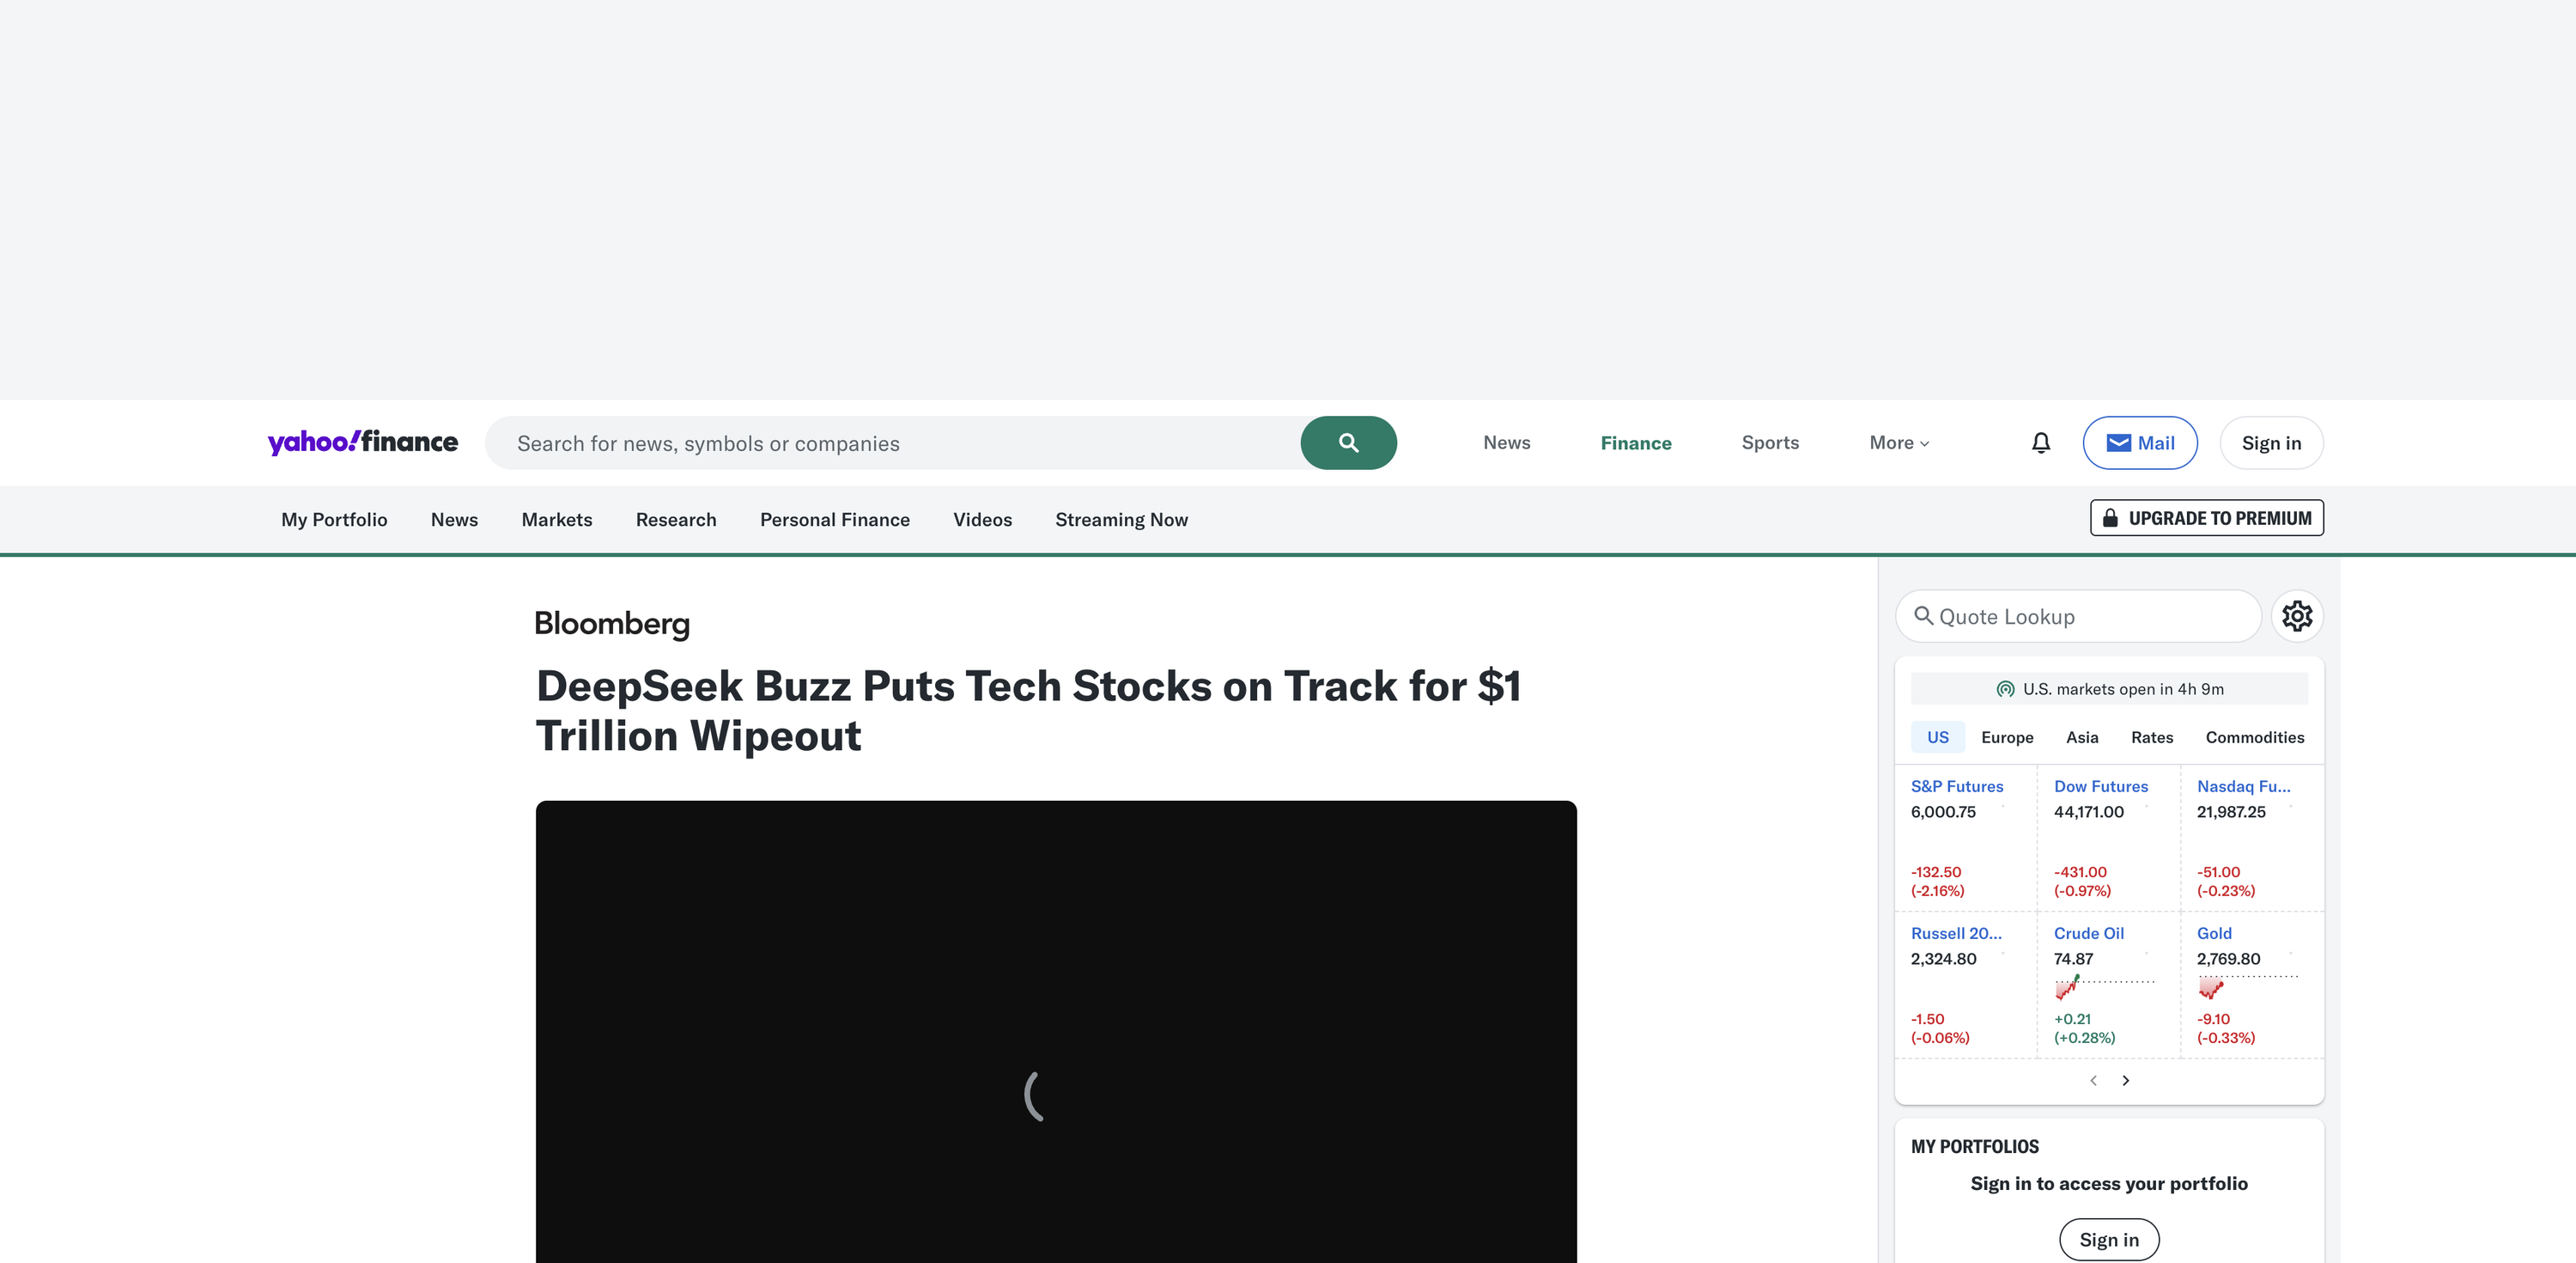
Task: Click Dow Futures change -431.00
Action: 2080,872
